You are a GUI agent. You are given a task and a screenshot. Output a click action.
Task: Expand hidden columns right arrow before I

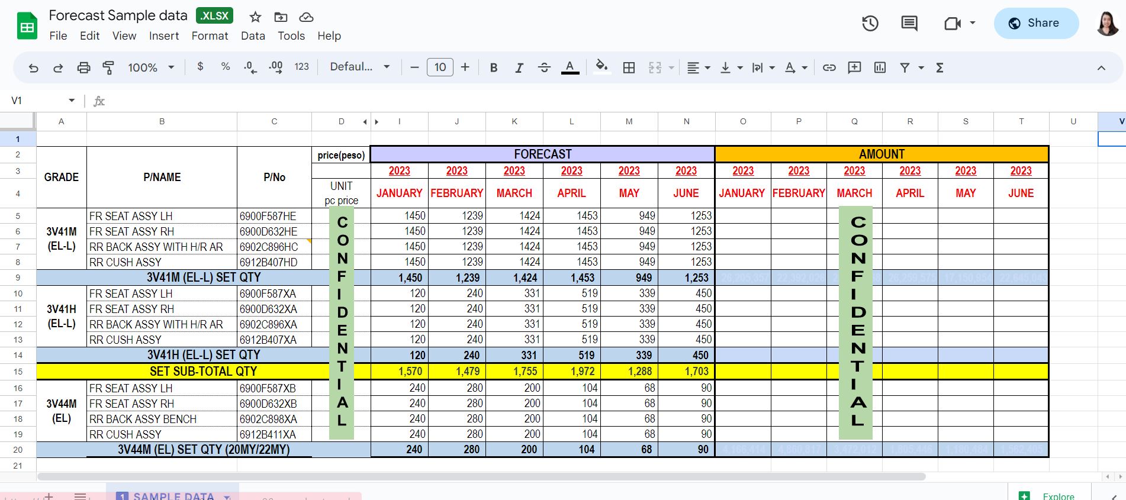pyautogui.click(x=377, y=122)
